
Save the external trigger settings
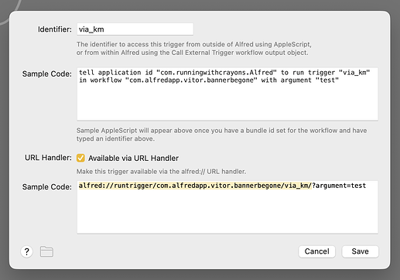(360, 251)
